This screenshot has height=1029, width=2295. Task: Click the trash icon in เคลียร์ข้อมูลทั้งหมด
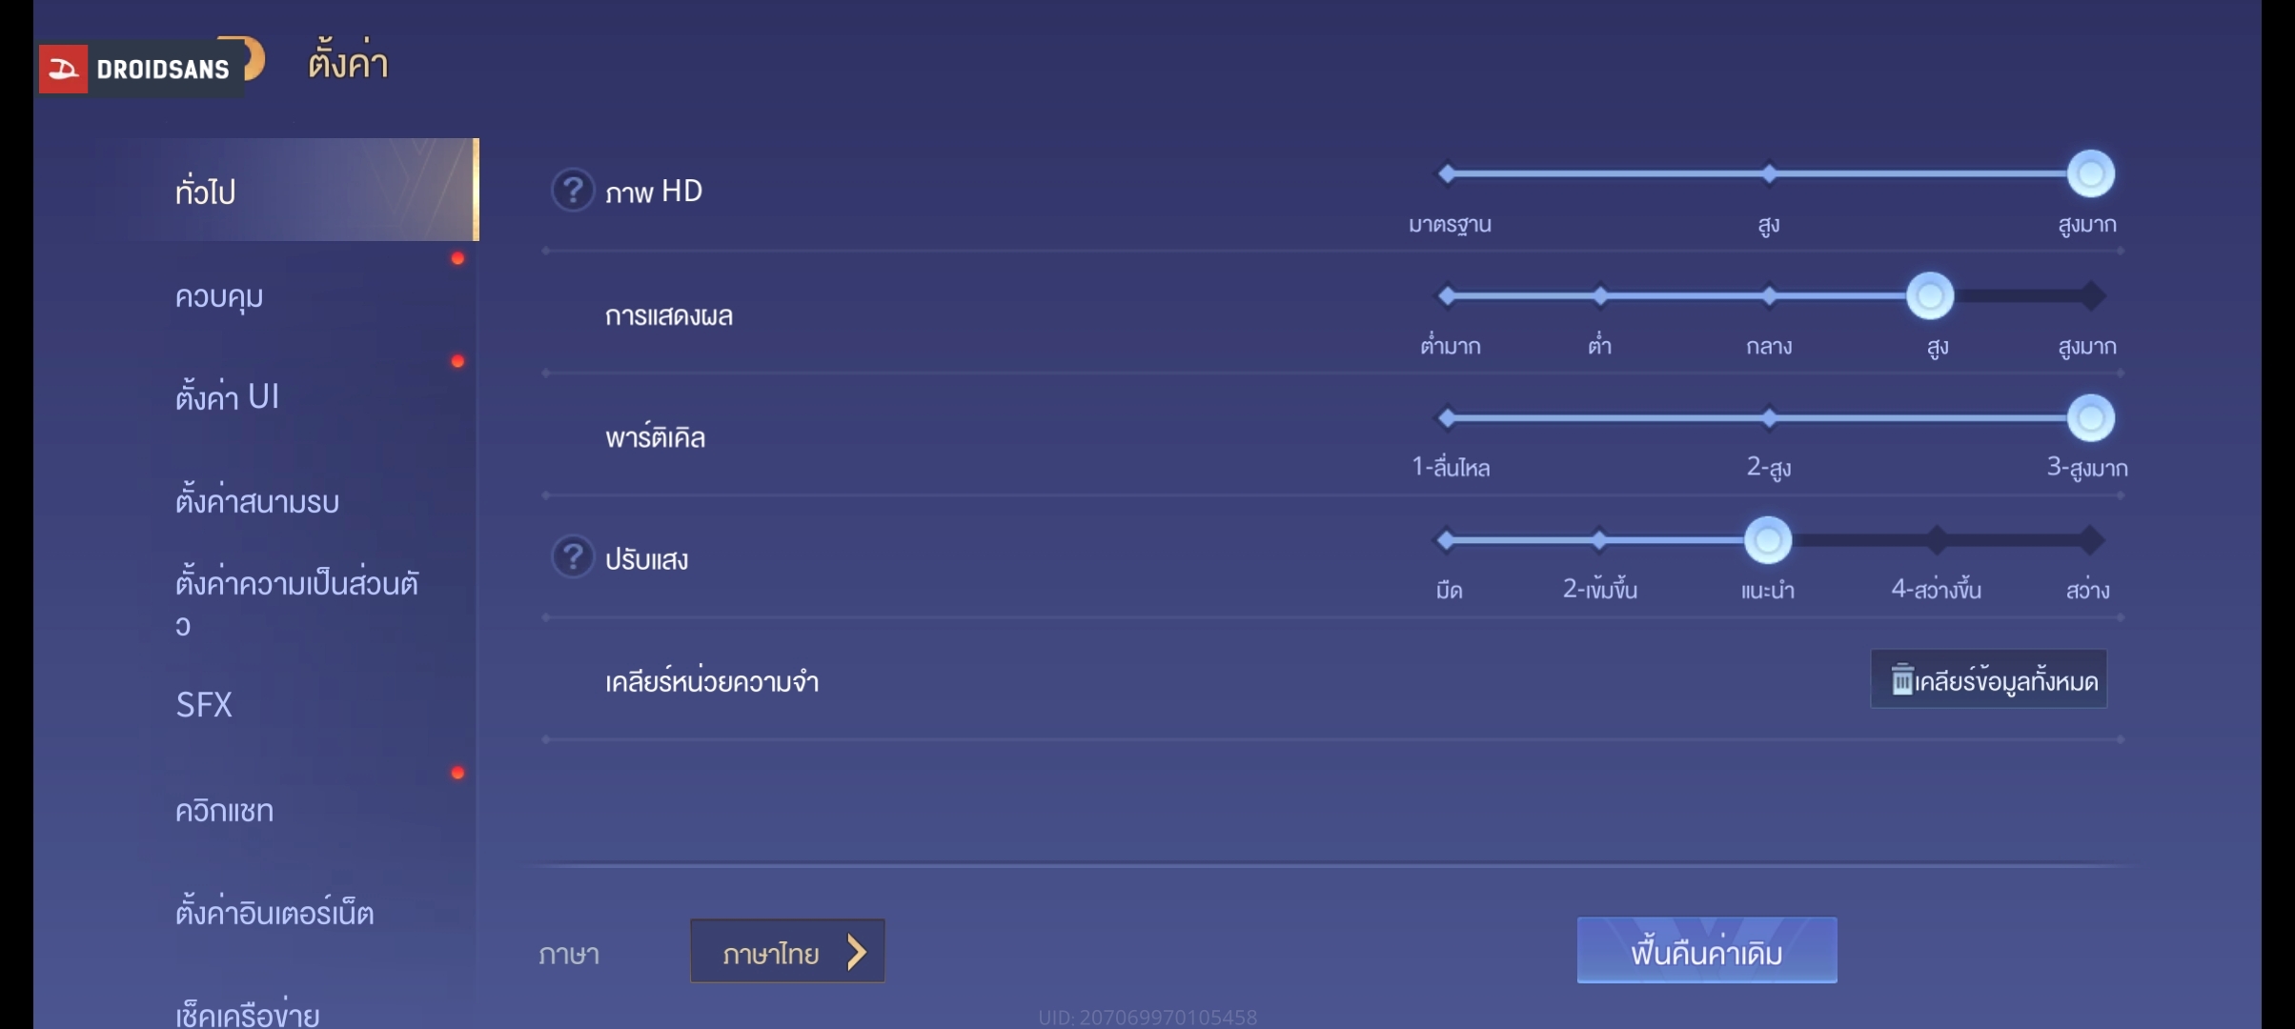(1901, 679)
